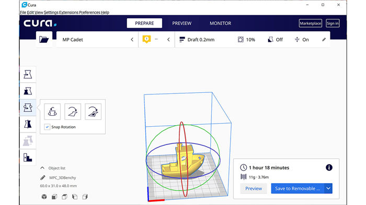The height and width of the screenshot is (205, 366).
Task: Click the 10% infill icon
Action: [x=241, y=40]
